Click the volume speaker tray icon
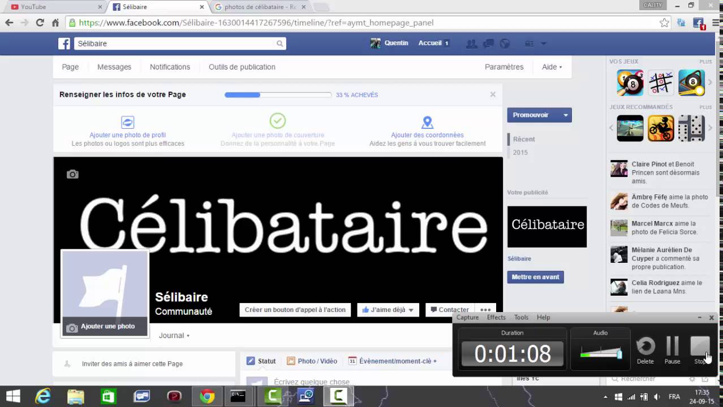Viewport: 723px width, 407px height. pyautogui.click(x=656, y=397)
